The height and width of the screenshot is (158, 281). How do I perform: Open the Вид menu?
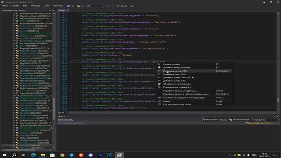[25, 6]
